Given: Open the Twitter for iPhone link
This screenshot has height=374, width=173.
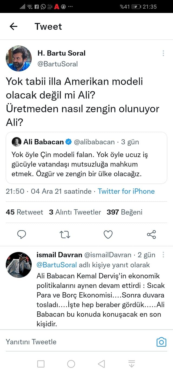Looking at the screenshot, I should pos(126,191).
